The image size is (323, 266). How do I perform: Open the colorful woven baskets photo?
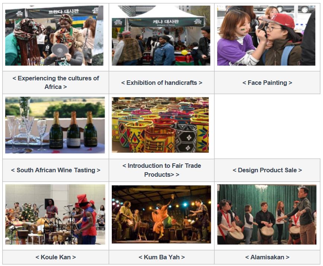pyautogui.click(x=160, y=125)
